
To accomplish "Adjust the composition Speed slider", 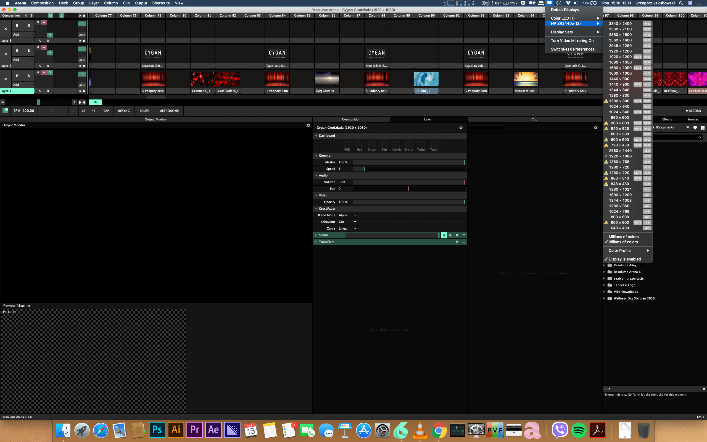I will click(x=408, y=169).
